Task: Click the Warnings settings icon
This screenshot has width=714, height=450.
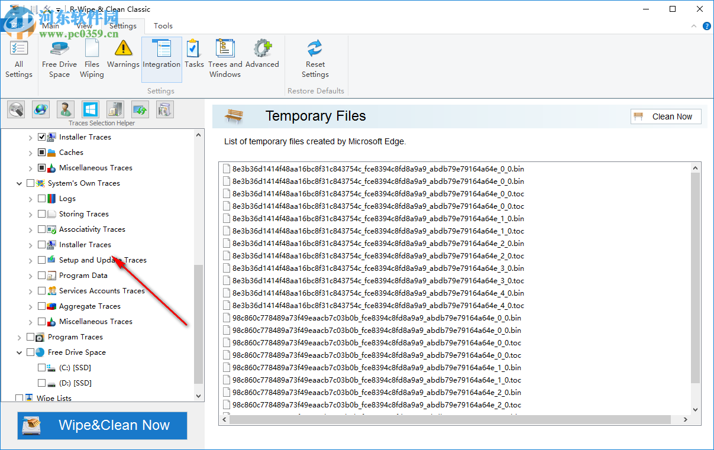Action: 123,54
